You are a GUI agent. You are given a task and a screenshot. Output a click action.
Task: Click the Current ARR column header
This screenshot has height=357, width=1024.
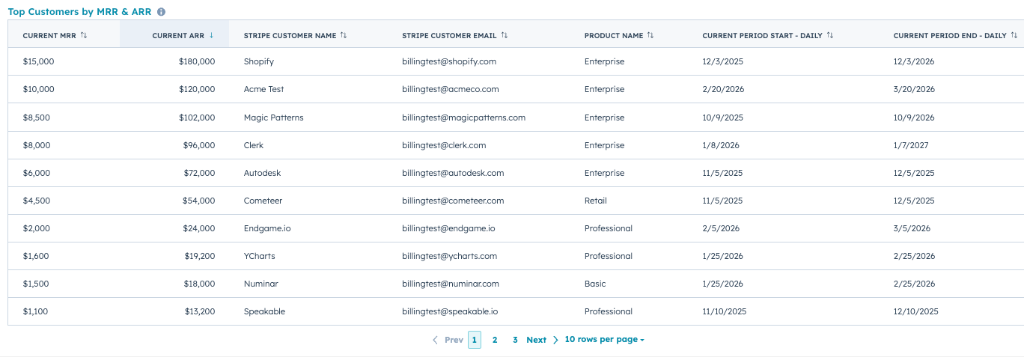(174, 35)
